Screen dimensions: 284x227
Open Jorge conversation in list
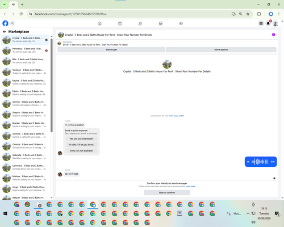click(x=25, y=188)
